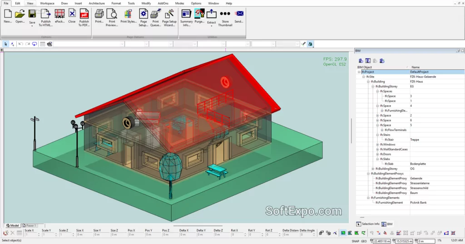Switch to the Paper 1 tab
This screenshot has height=244, width=465.
click(x=30, y=226)
